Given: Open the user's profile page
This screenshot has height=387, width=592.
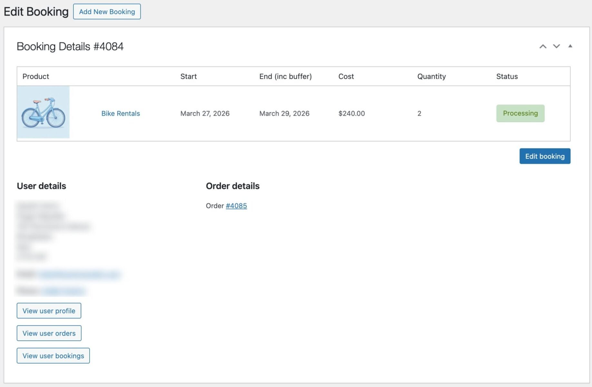Looking at the screenshot, I should tap(49, 311).
